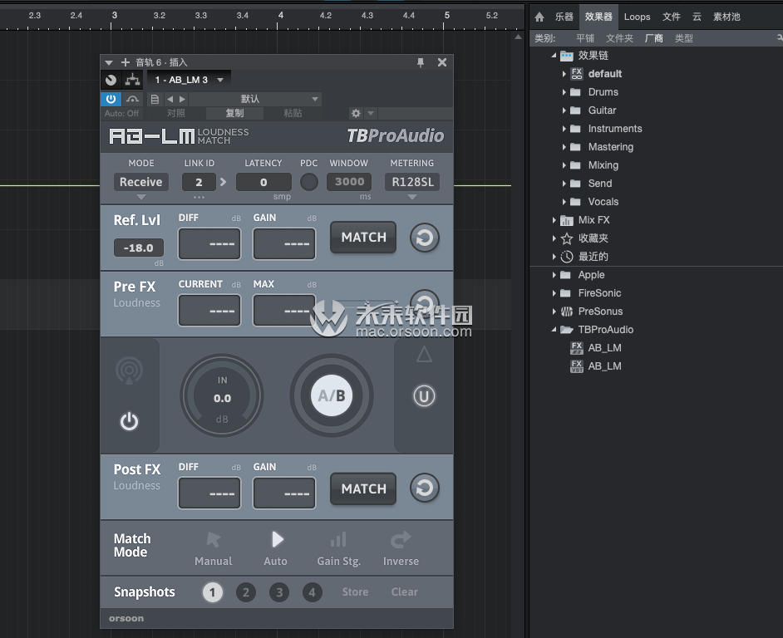
Task: Click the home icon in the browser panel
Action: click(539, 17)
